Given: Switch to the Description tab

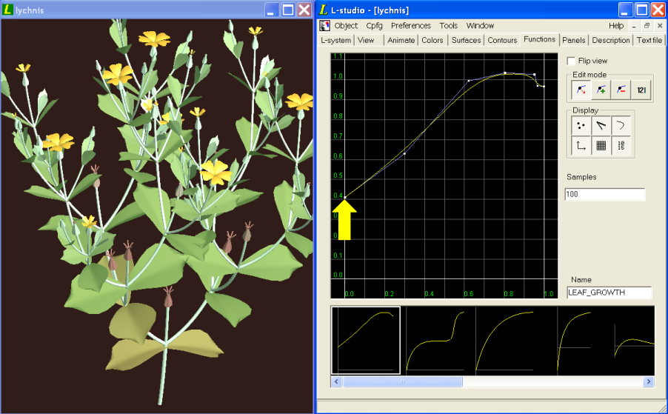Looking at the screenshot, I should coord(611,40).
